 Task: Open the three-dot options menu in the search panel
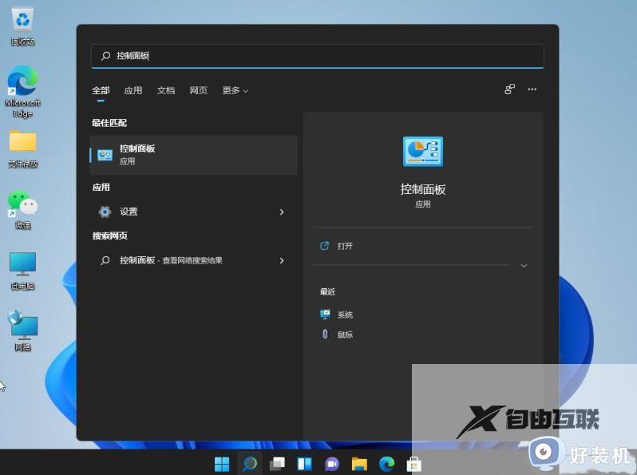[x=532, y=89]
